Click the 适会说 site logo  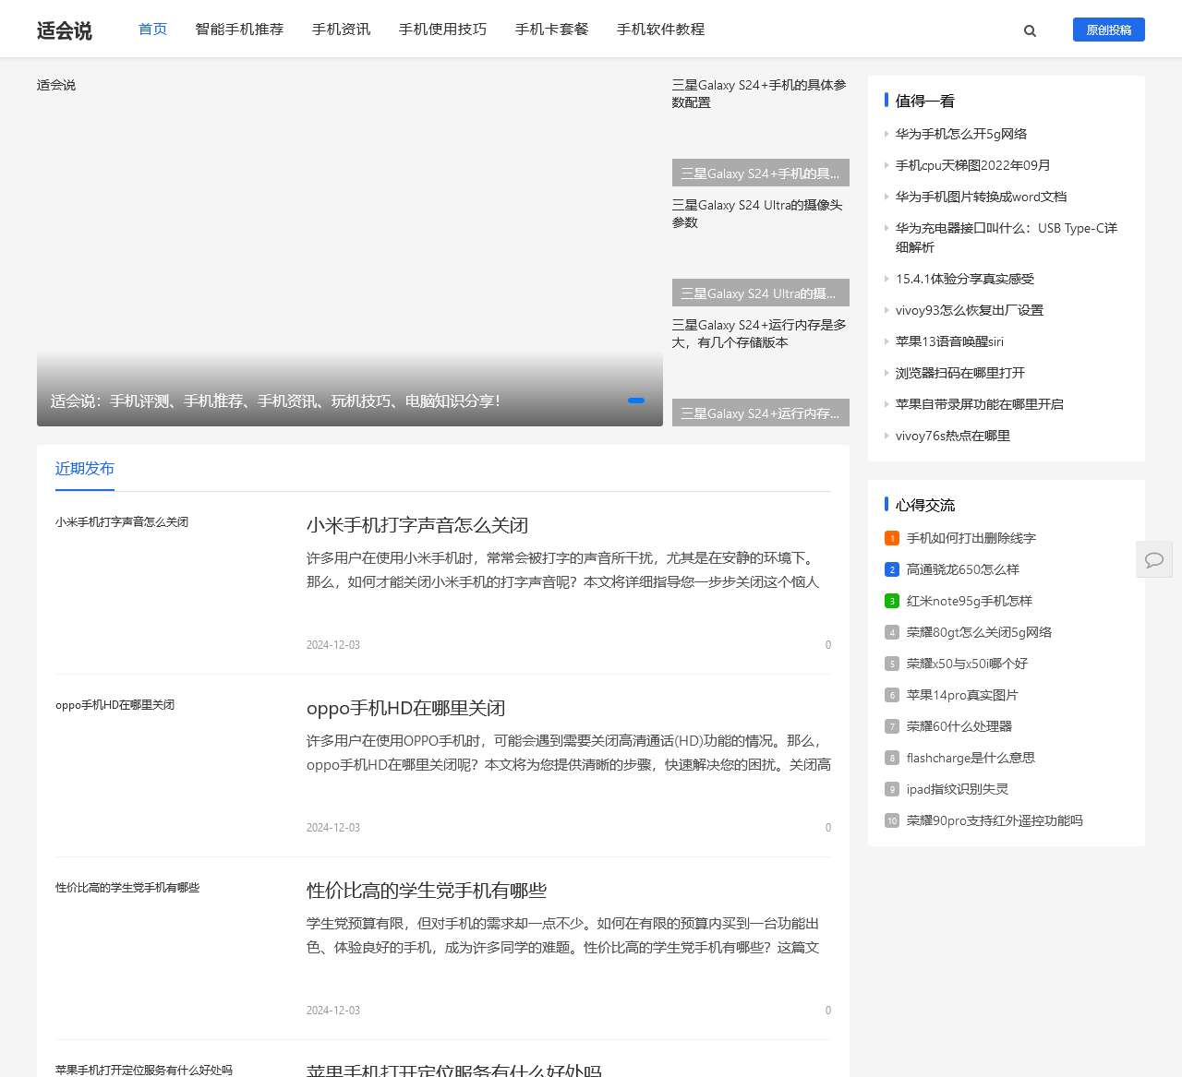(x=65, y=30)
